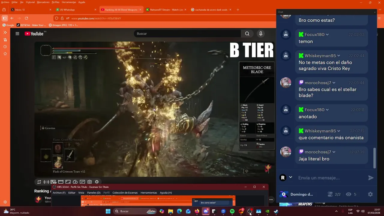This screenshot has height=216, width=384.
Task: Open bookmarks star in Firefox sidebar
Action: (5, 54)
